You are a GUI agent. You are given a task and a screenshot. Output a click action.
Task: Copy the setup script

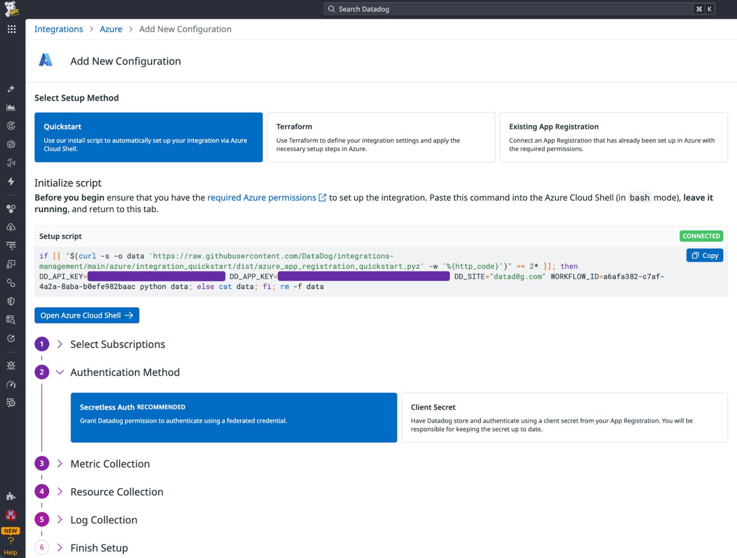705,255
